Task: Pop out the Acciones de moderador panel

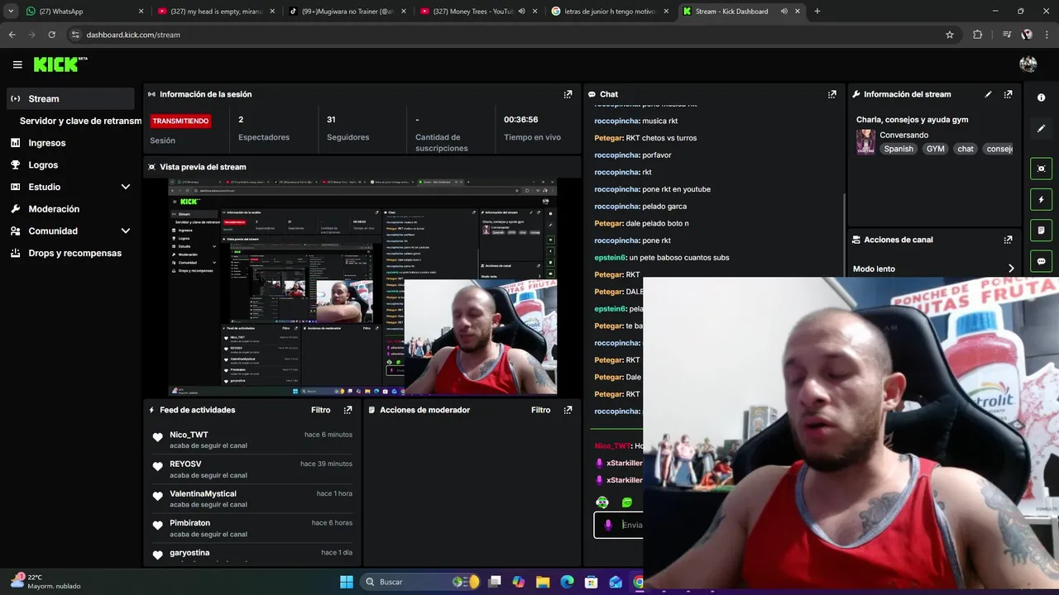Action: tap(568, 410)
